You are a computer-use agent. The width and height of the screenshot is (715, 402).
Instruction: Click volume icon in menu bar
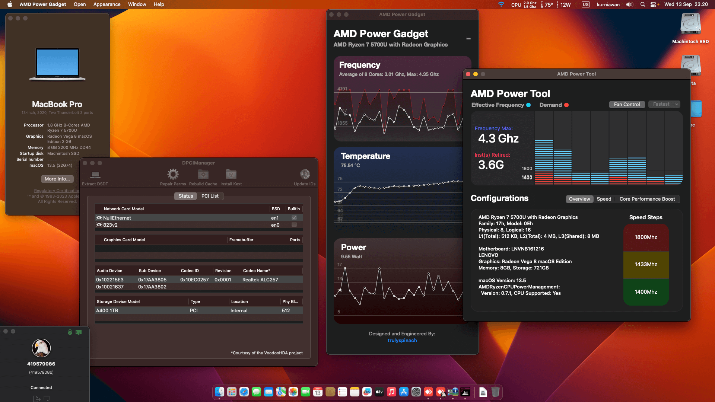(630, 4)
